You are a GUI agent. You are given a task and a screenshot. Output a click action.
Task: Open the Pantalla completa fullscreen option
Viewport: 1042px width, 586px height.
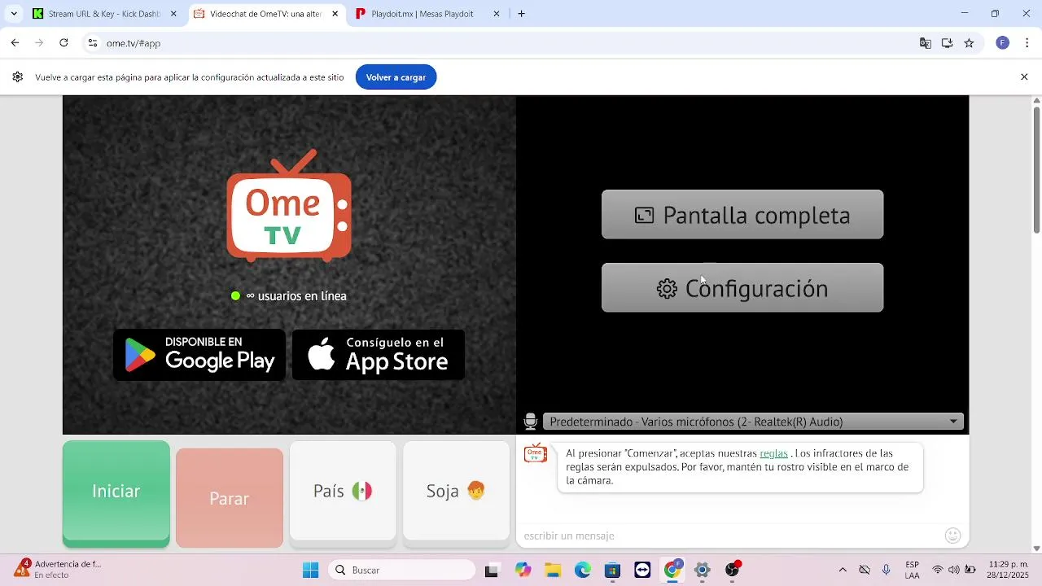coord(742,214)
